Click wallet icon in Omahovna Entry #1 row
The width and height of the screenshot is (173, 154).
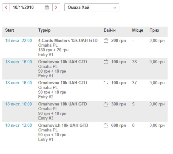pos(106,62)
